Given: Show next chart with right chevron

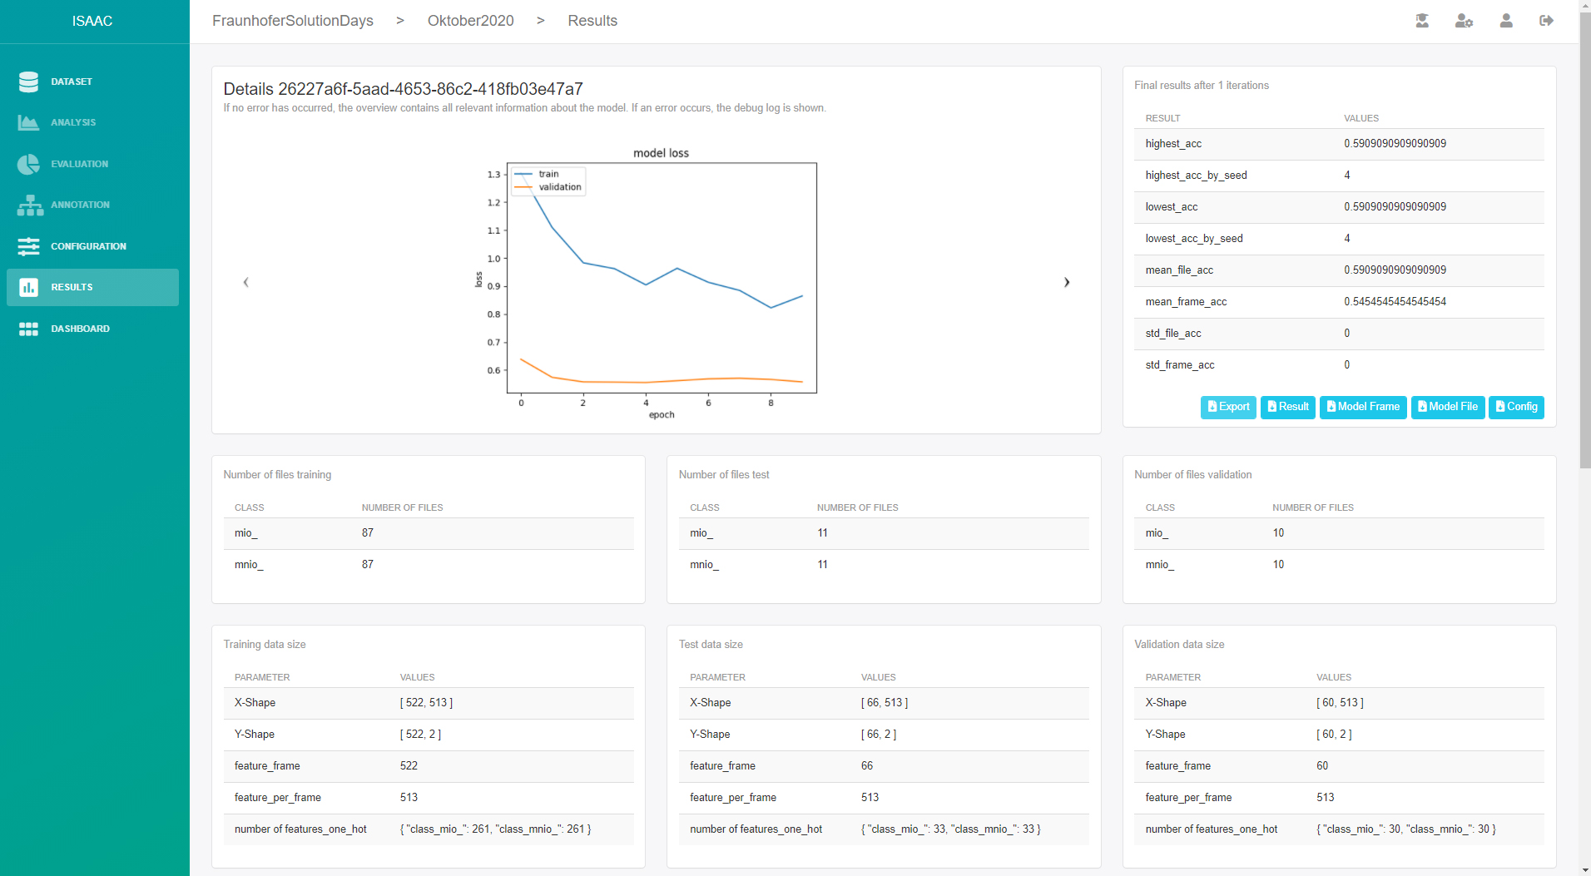Looking at the screenshot, I should [x=1067, y=283].
